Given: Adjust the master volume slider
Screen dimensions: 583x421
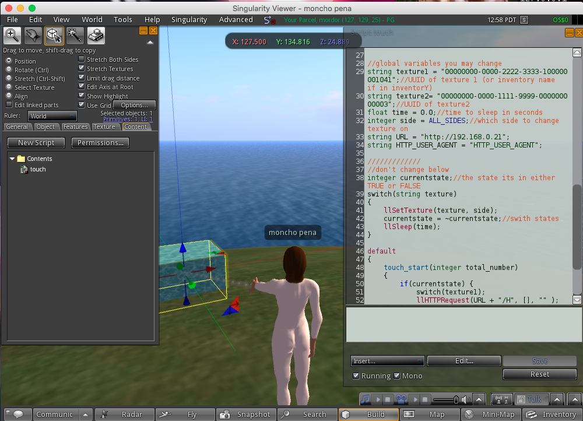Looking at the screenshot, I should (446, 400).
